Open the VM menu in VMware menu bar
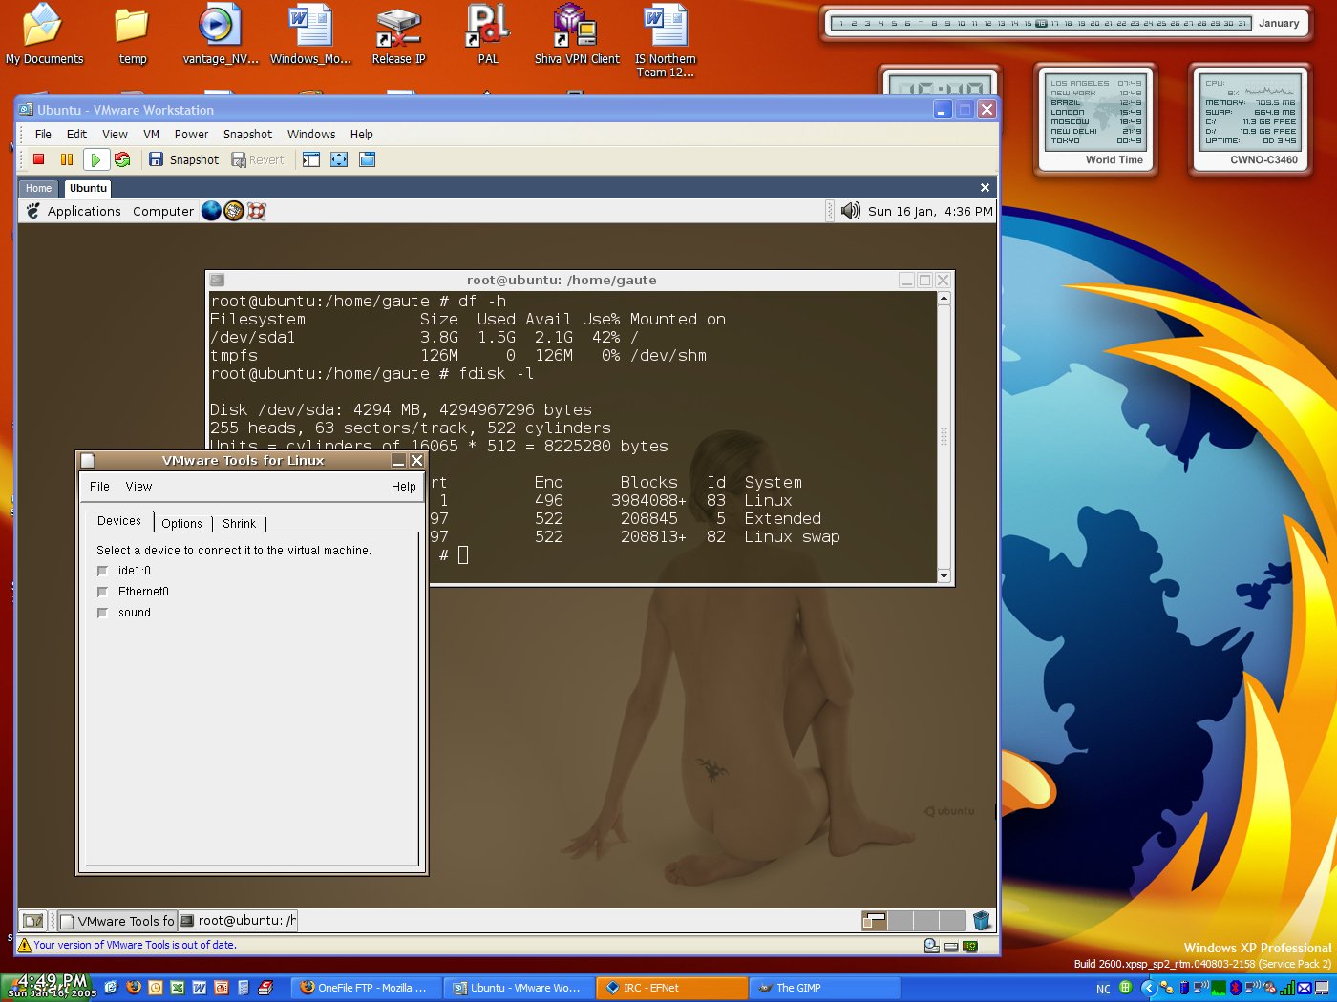 pyautogui.click(x=151, y=135)
